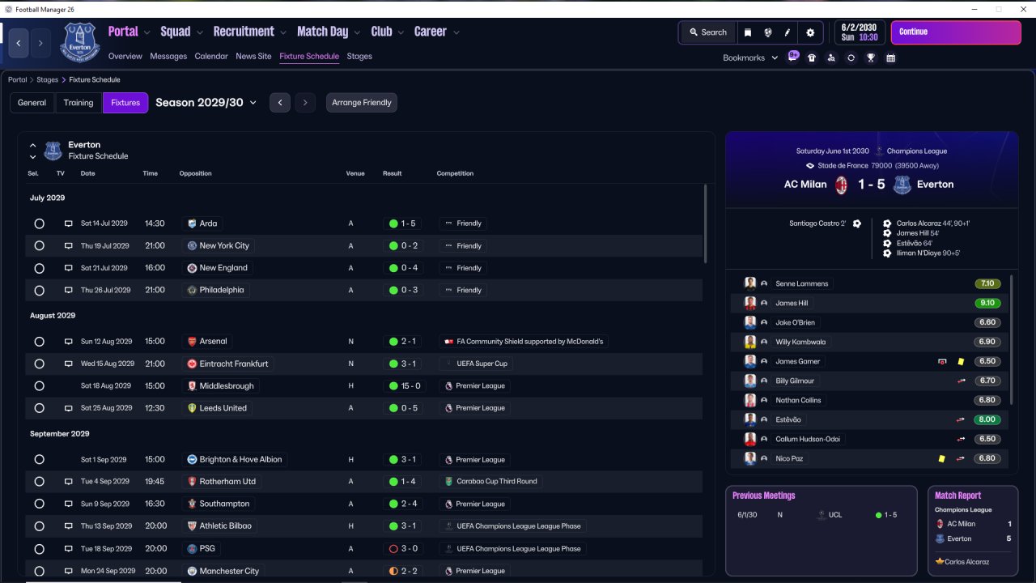
Task: Click the Everton crest next to Fixture Schedule heading
Action: click(53, 151)
